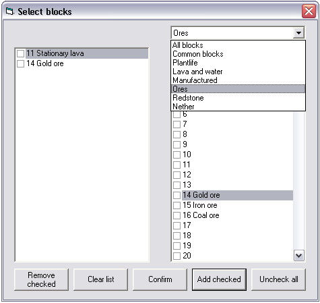Confirm the block selection
Viewport: 320px width, 303px height.
tap(160, 279)
